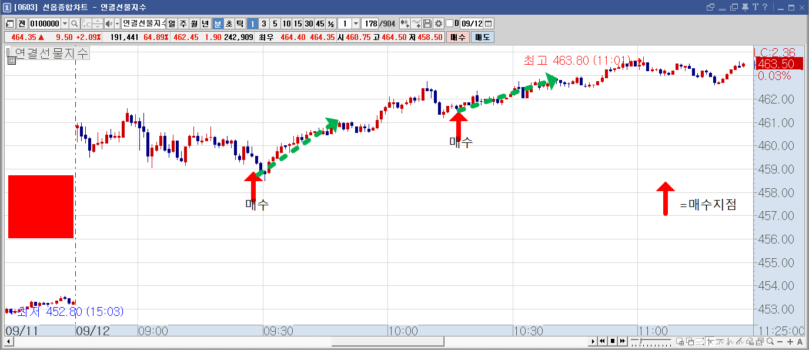Viewport: 809px width, 350px height.
Task: Click the stop button in playback controls
Action: click(x=612, y=341)
